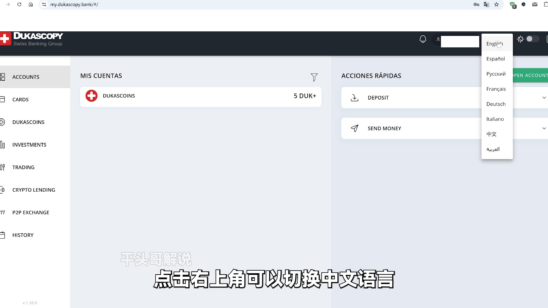Open the accounts filter funnel icon
The width and height of the screenshot is (548, 308).
tap(314, 77)
